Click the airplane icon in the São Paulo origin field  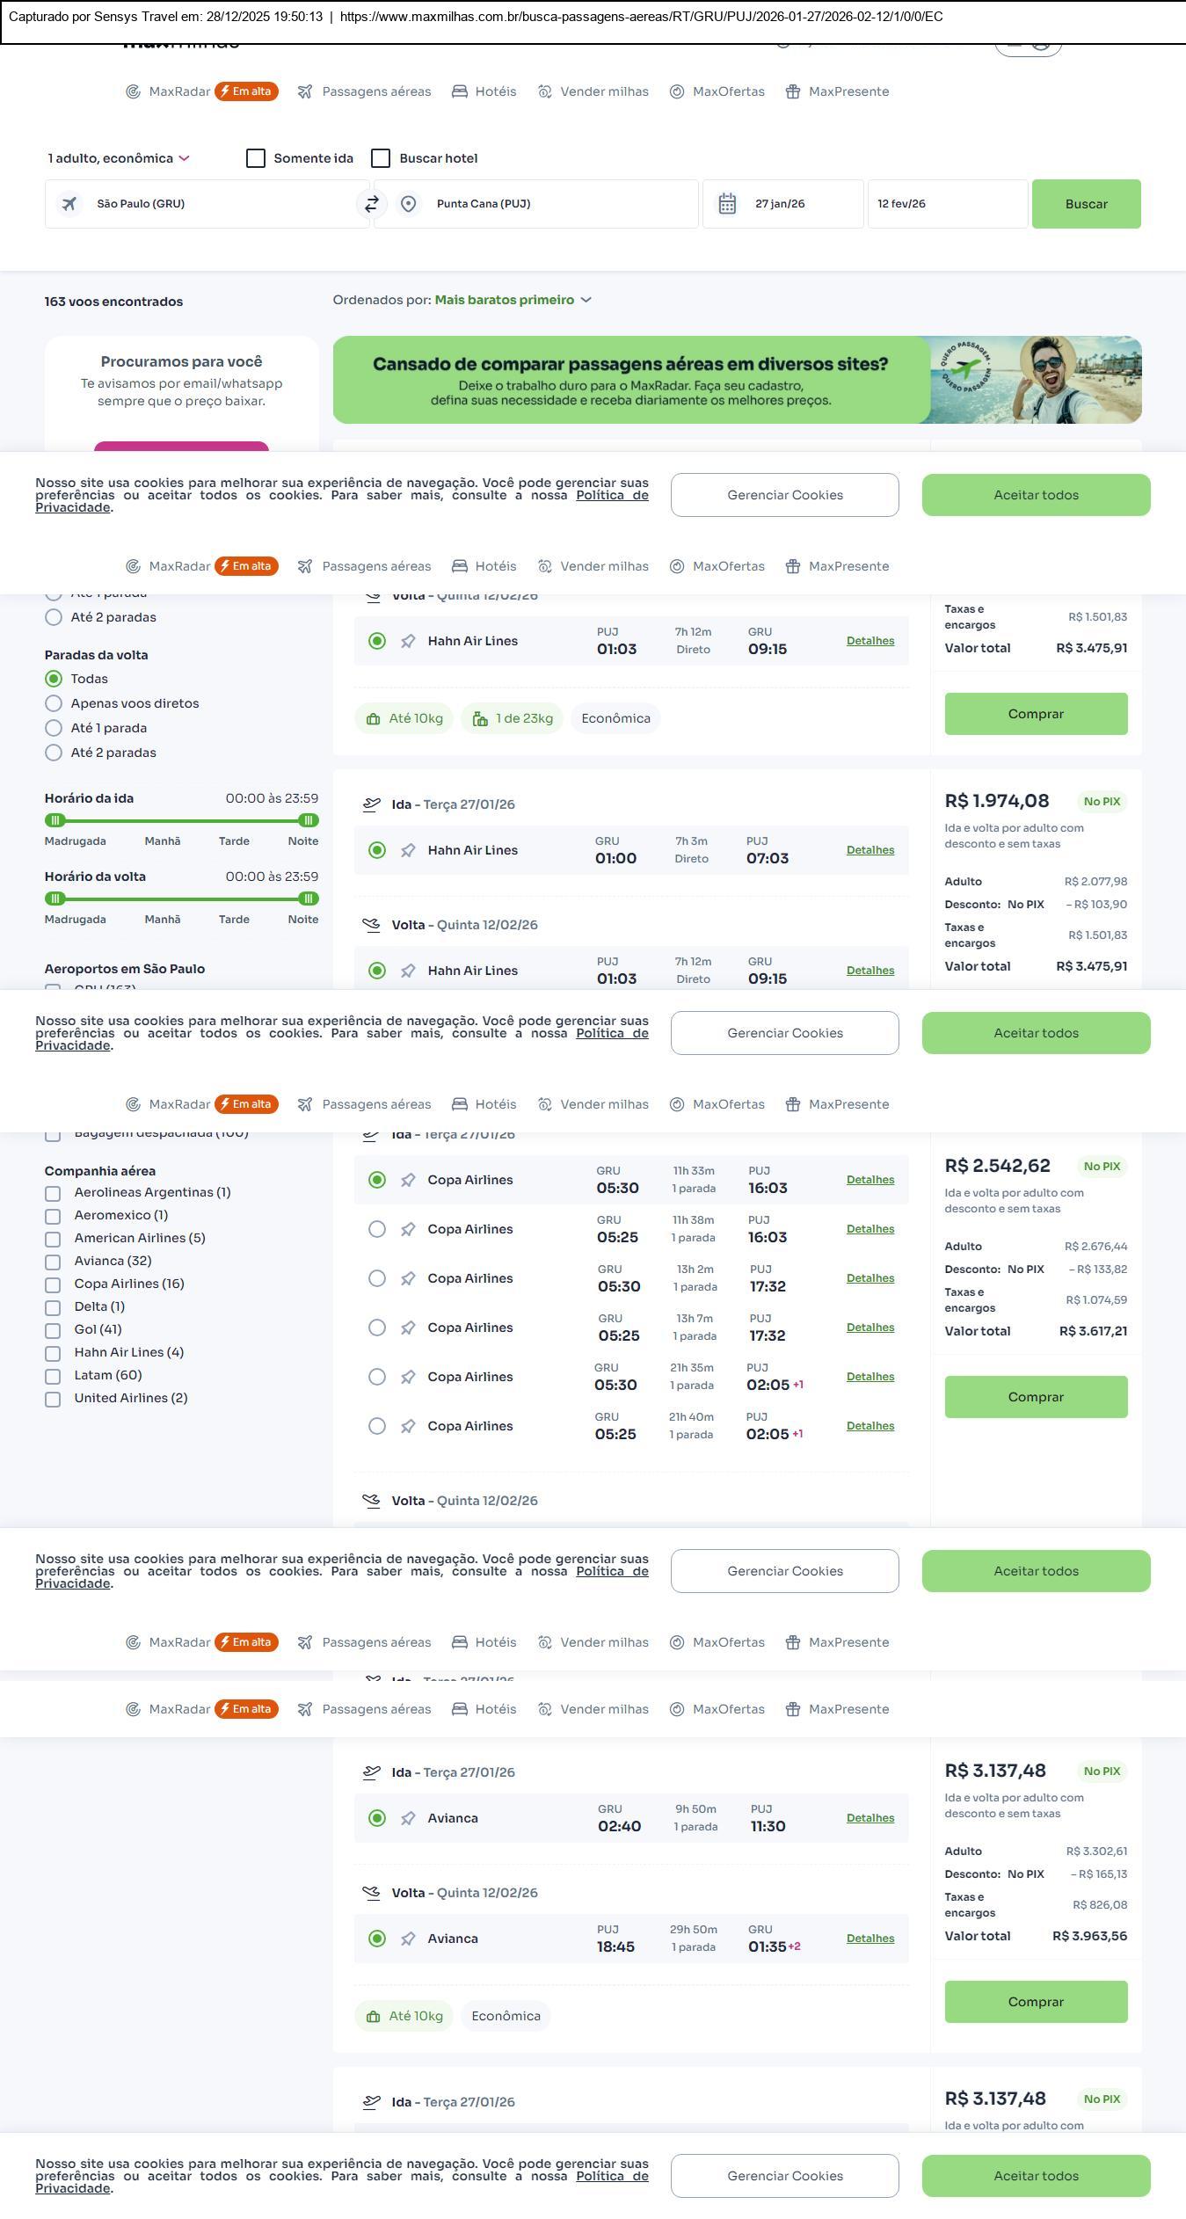(69, 204)
